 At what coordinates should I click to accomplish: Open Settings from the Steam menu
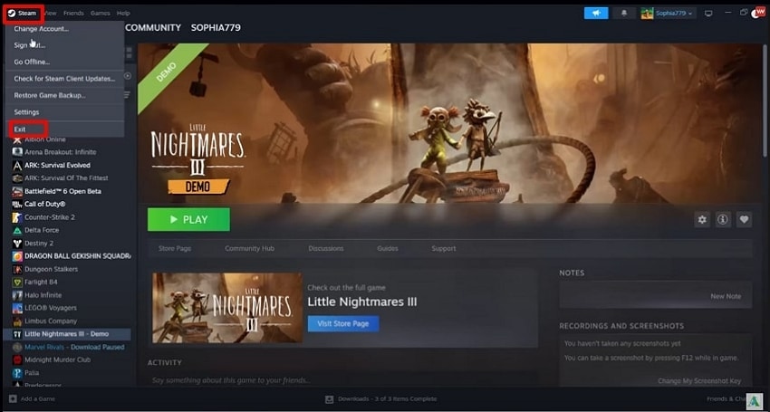64,112
